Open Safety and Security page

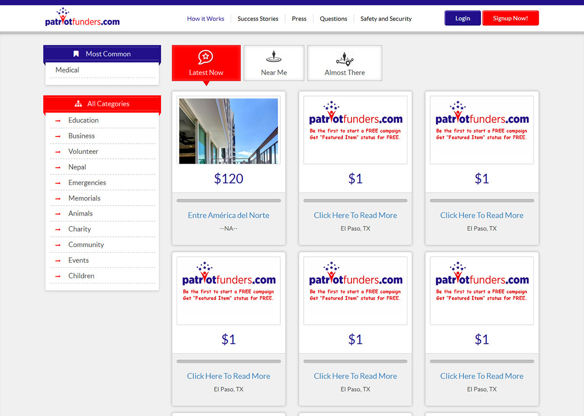pos(386,19)
